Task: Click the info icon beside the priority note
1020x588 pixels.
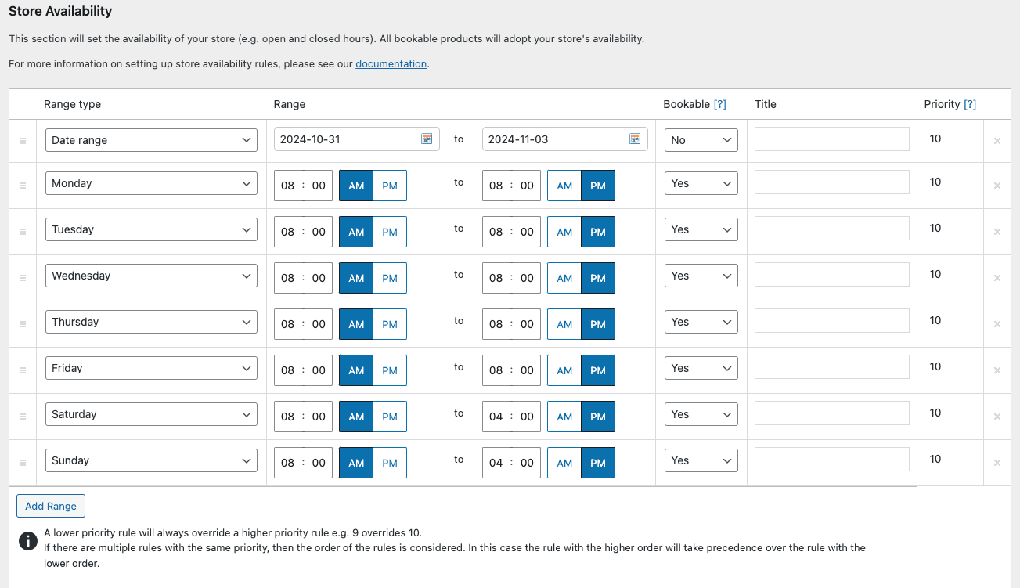Action: point(27,541)
